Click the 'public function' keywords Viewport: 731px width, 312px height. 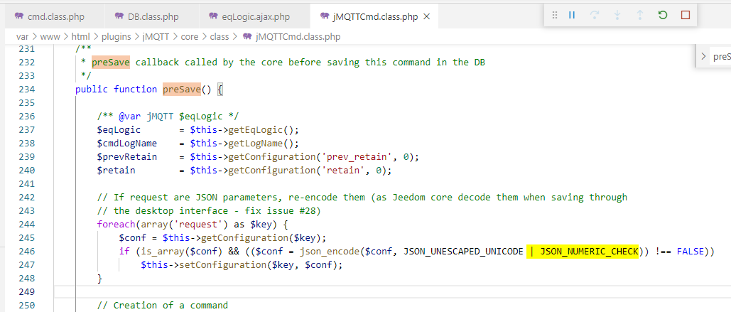click(x=116, y=89)
